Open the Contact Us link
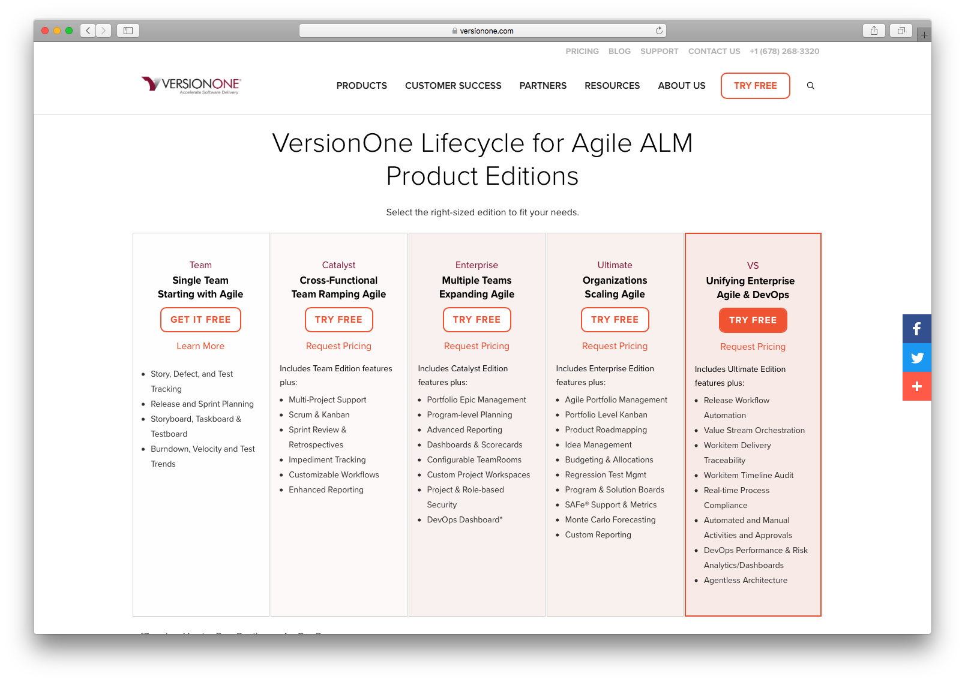 [x=714, y=52]
